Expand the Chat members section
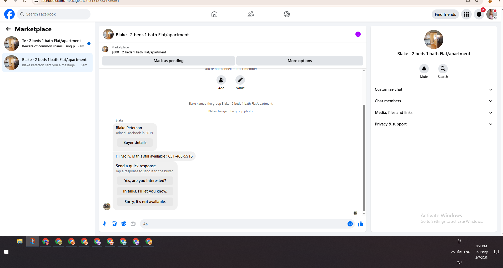 434,101
